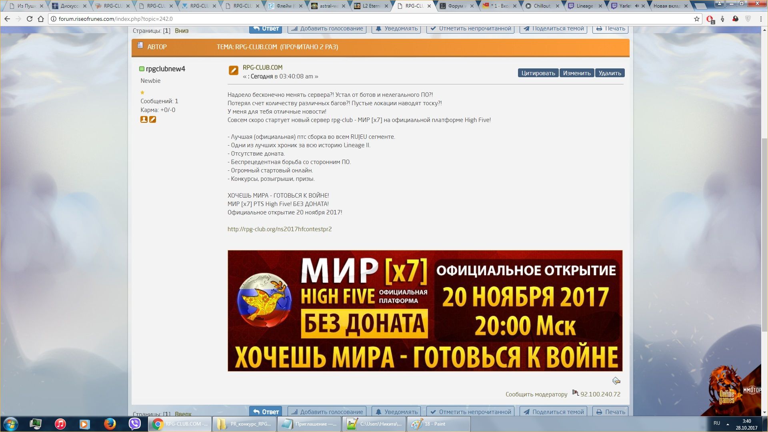768x432 pixels.
Task: Click the МИР x7 banner image
Action: [425, 311]
